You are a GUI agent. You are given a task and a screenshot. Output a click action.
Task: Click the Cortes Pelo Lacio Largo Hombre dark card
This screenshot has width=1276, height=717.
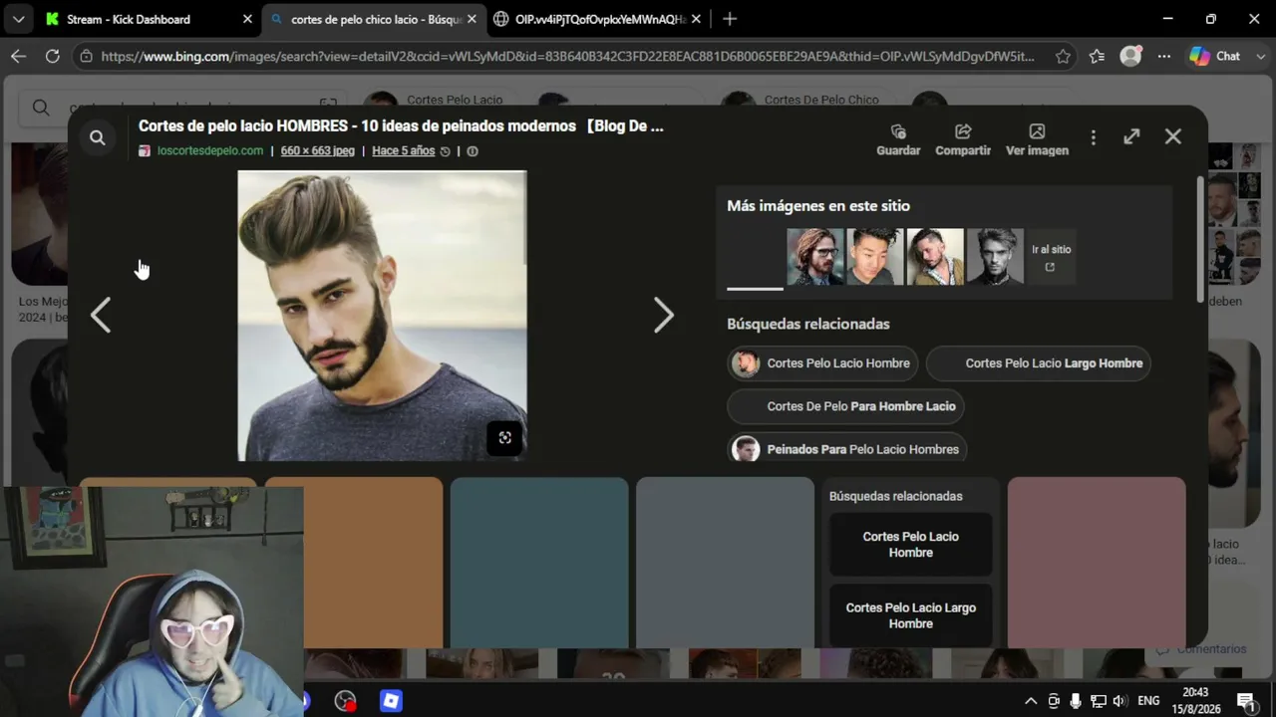[x=911, y=615]
